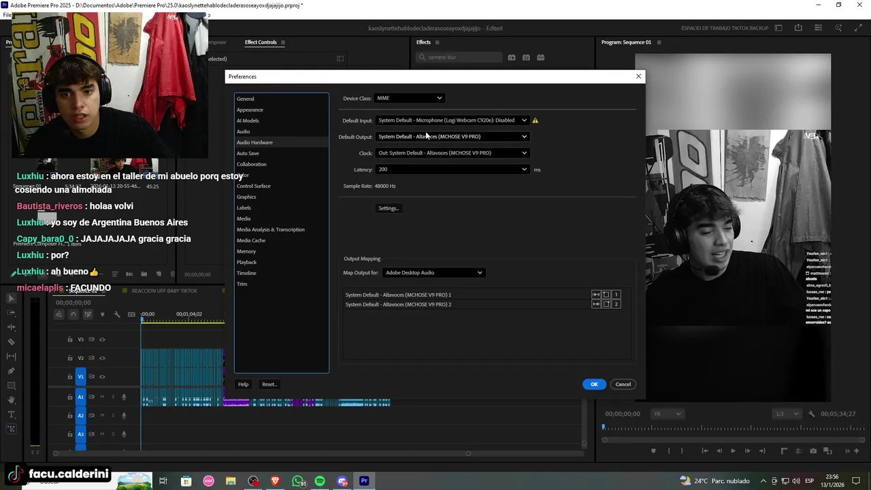
Task: Click the timeline captions CC icon
Action: pyautogui.click(x=131, y=314)
